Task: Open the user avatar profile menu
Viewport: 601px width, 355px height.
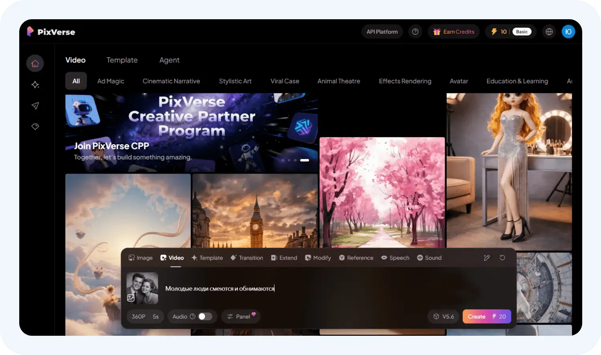Action: pos(568,32)
